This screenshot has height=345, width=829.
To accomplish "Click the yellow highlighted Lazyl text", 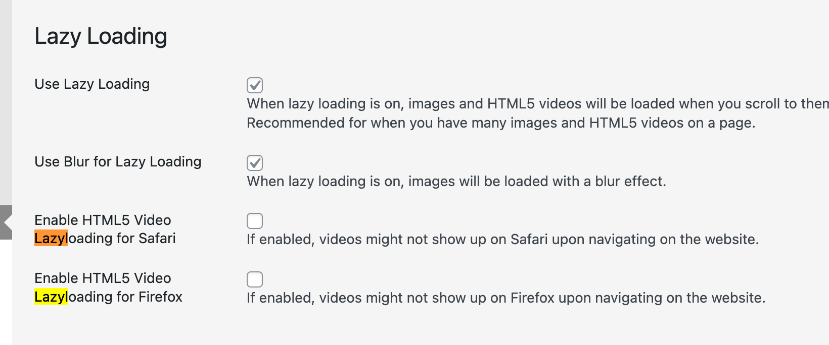I will (x=51, y=297).
